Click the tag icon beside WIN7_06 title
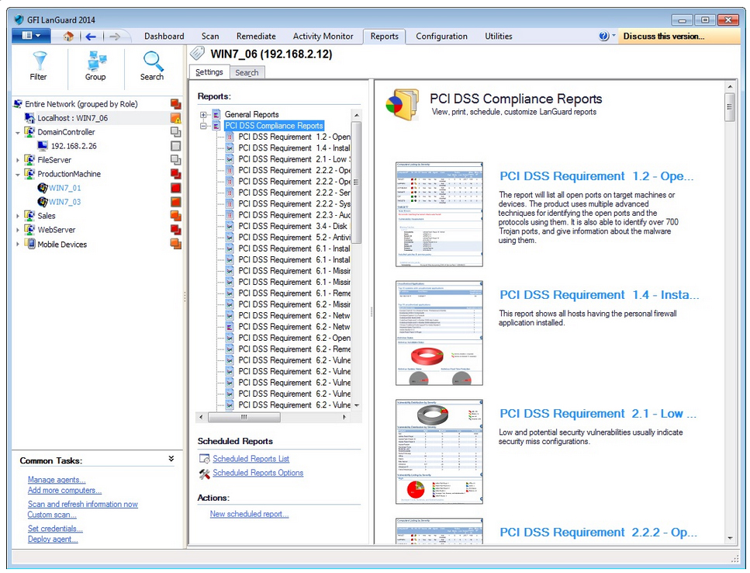 (197, 54)
